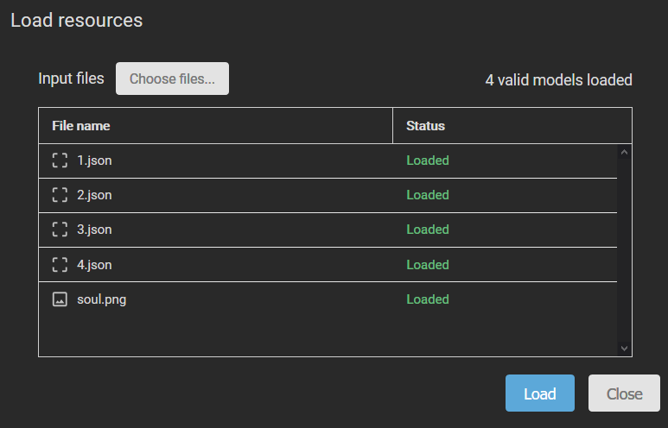
Task: Click the model icon beside 4.json
Action: click(x=60, y=265)
